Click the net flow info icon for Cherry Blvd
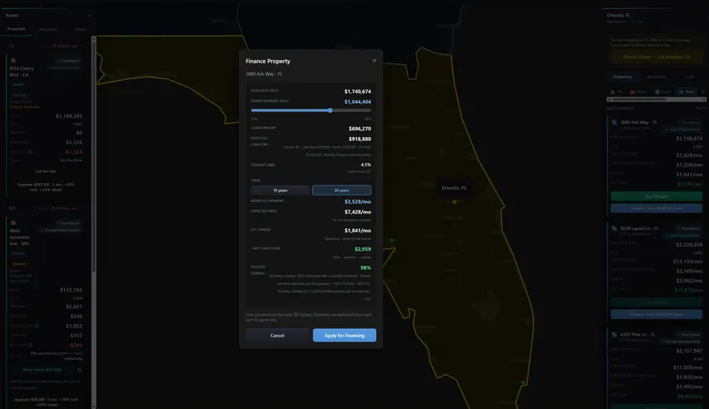This screenshot has height=409, width=709. (x=31, y=152)
